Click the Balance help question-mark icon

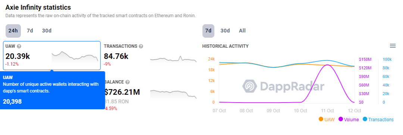point(128,82)
